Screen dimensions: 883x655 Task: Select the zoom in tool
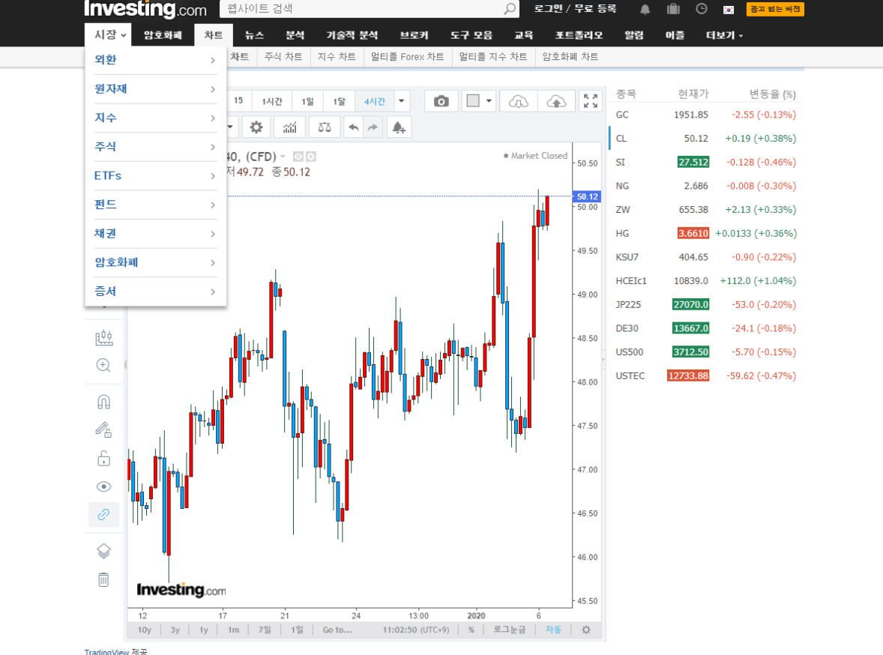(x=103, y=365)
